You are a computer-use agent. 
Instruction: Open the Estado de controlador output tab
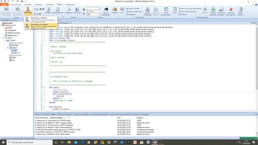tap(42, 114)
